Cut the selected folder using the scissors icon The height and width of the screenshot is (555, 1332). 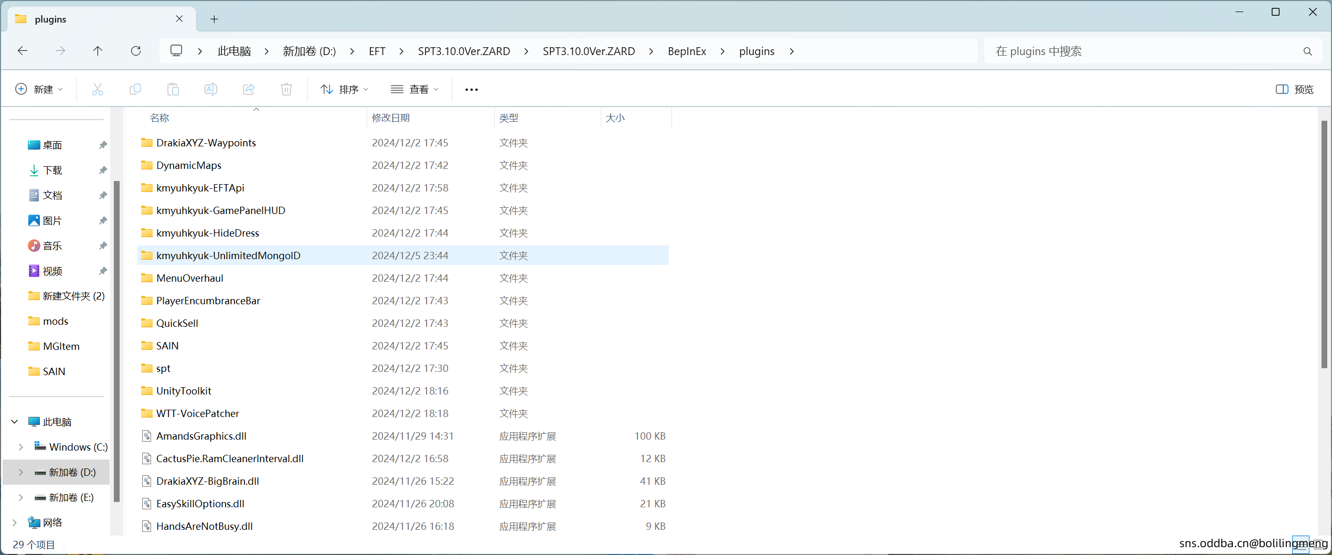pyautogui.click(x=98, y=89)
